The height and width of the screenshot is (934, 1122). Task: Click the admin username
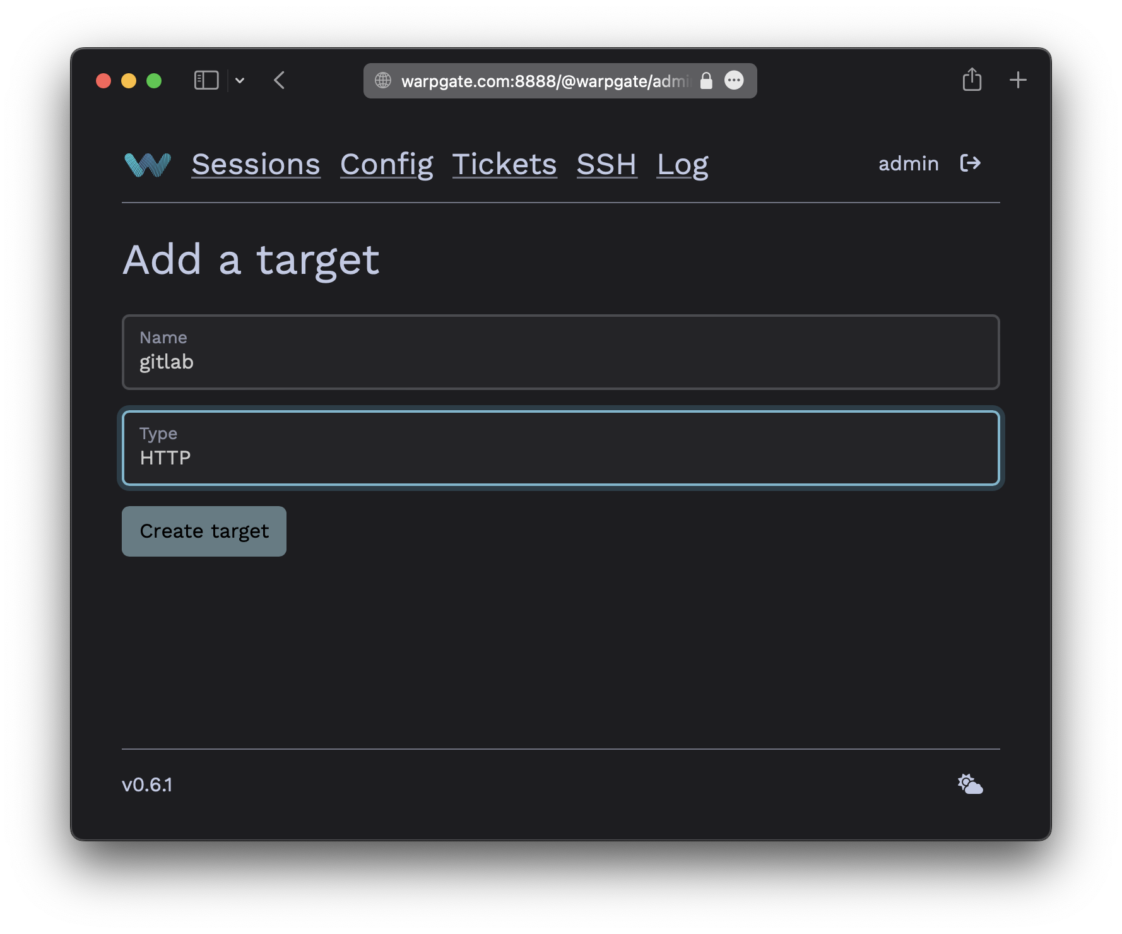(x=909, y=163)
